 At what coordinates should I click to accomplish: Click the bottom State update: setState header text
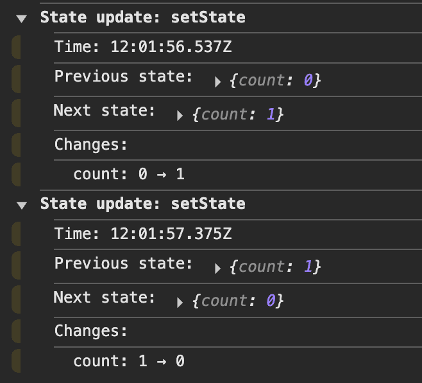[142, 204]
